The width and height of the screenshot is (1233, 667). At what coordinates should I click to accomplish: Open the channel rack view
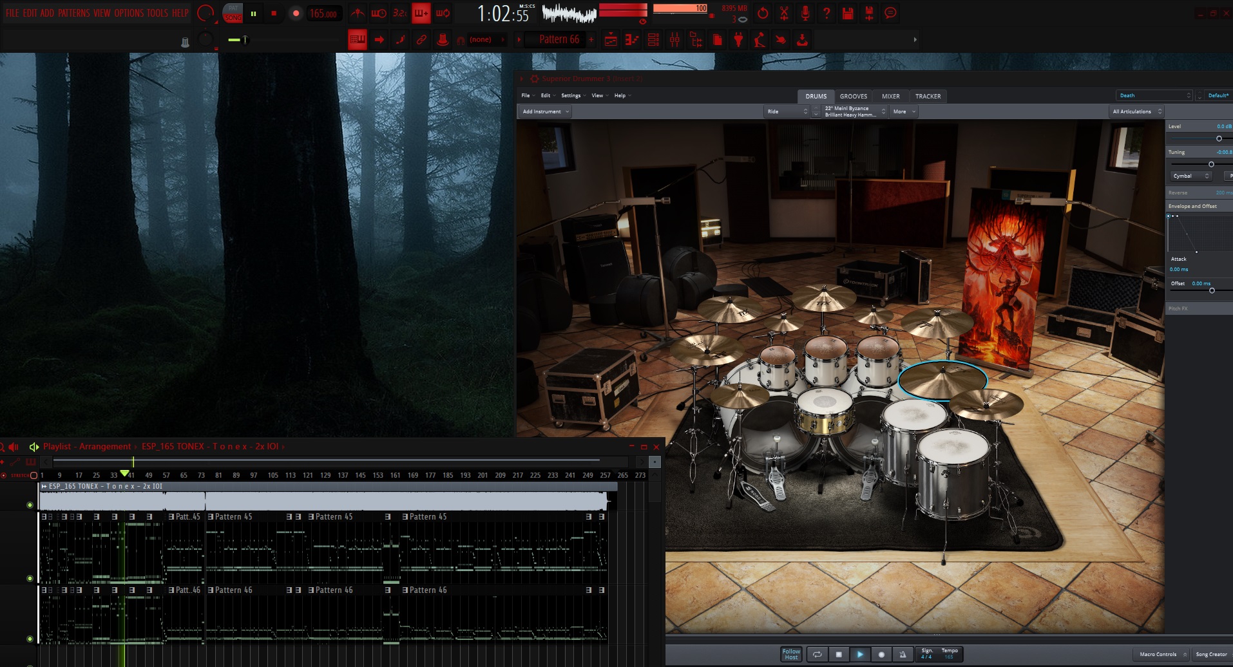point(653,40)
